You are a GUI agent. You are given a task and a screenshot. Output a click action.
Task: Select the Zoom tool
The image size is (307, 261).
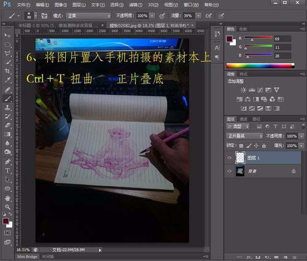point(7,207)
